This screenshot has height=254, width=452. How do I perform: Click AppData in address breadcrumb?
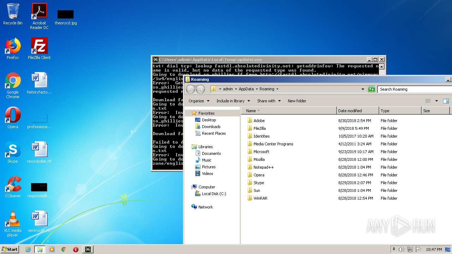[246, 89]
